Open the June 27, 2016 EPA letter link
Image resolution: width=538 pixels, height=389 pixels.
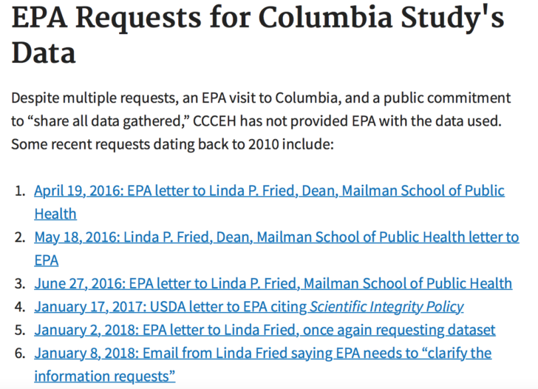(273, 283)
